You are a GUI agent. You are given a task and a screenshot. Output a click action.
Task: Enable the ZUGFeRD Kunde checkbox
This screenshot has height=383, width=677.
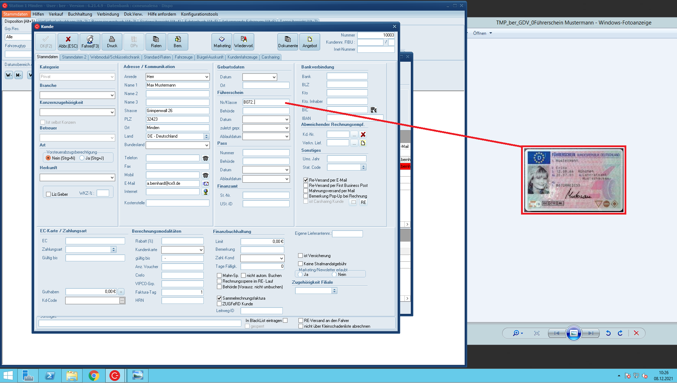pos(219,304)
